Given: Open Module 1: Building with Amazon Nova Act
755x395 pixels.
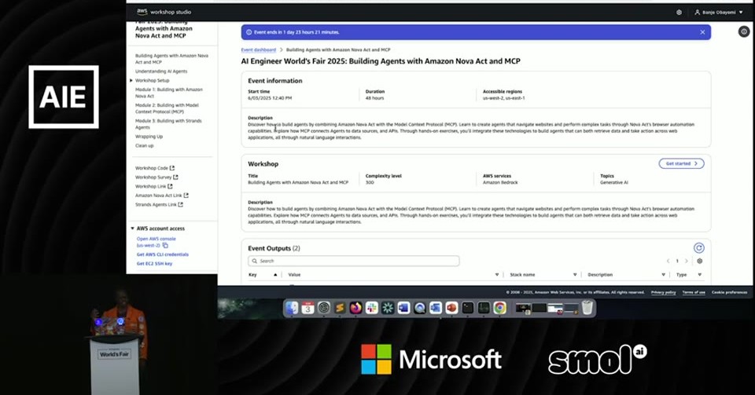Looking at the screenshot, I should pyautogui.click(x=169, y=93).
